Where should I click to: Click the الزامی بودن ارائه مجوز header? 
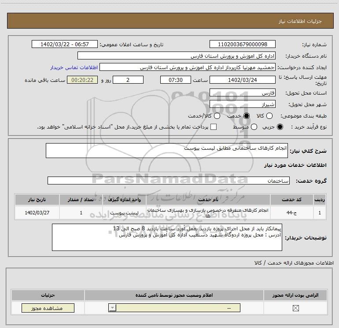(295, 295)
